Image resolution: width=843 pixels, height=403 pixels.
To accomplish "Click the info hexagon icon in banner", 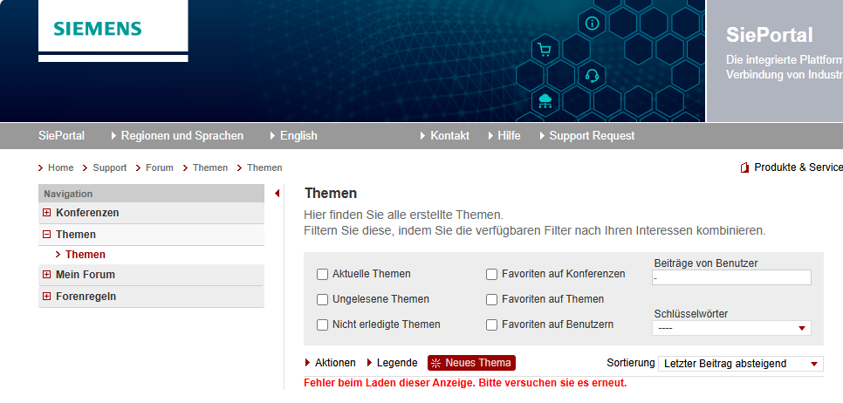I will (x=592, y=23).
